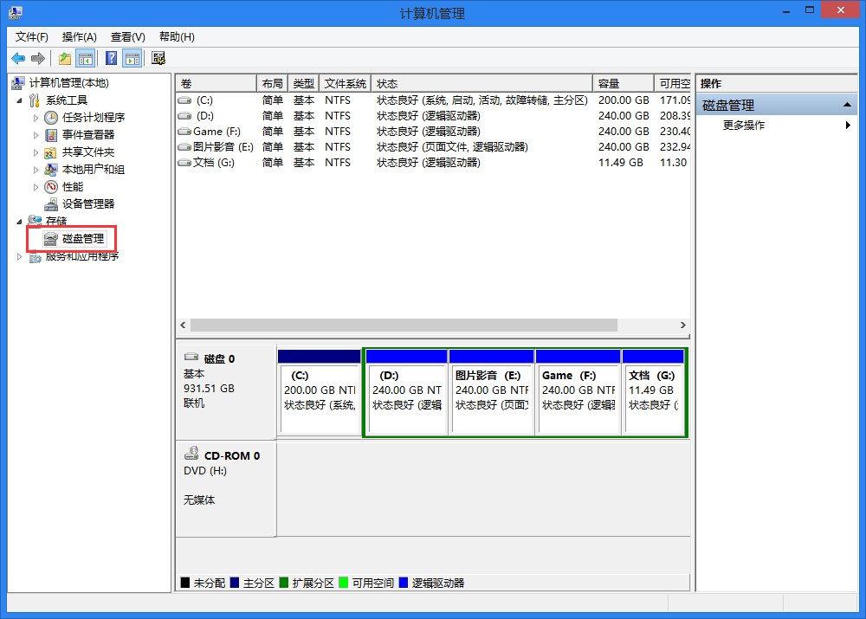Toggle the Show/Hide Console Tree icon
The height and width of the screenshot is (619, 866).
[86, 59]
